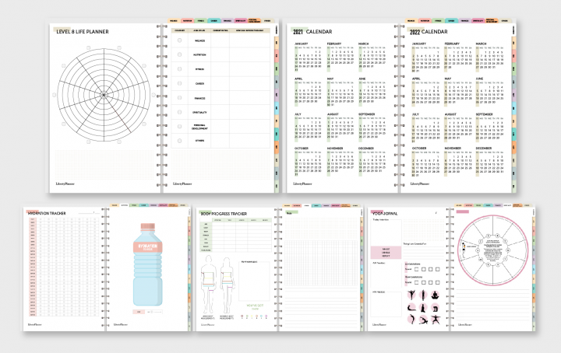Open the Fitness tab above the life planner table
The image size is (561, 353).
[201, 21]
